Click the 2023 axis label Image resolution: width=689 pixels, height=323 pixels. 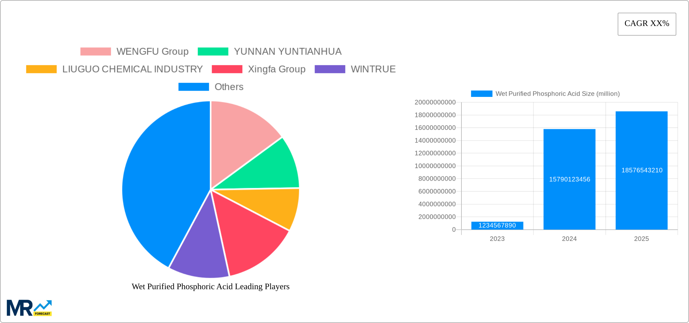(497, 239)
